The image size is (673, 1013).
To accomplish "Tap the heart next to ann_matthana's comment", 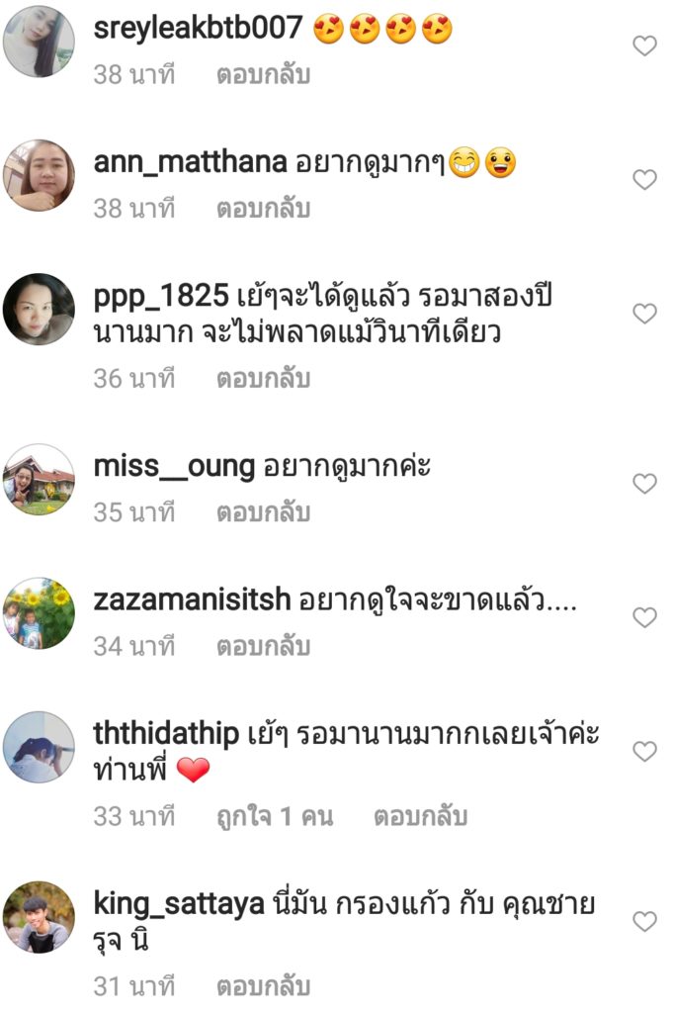I will (x=644, y=180).
